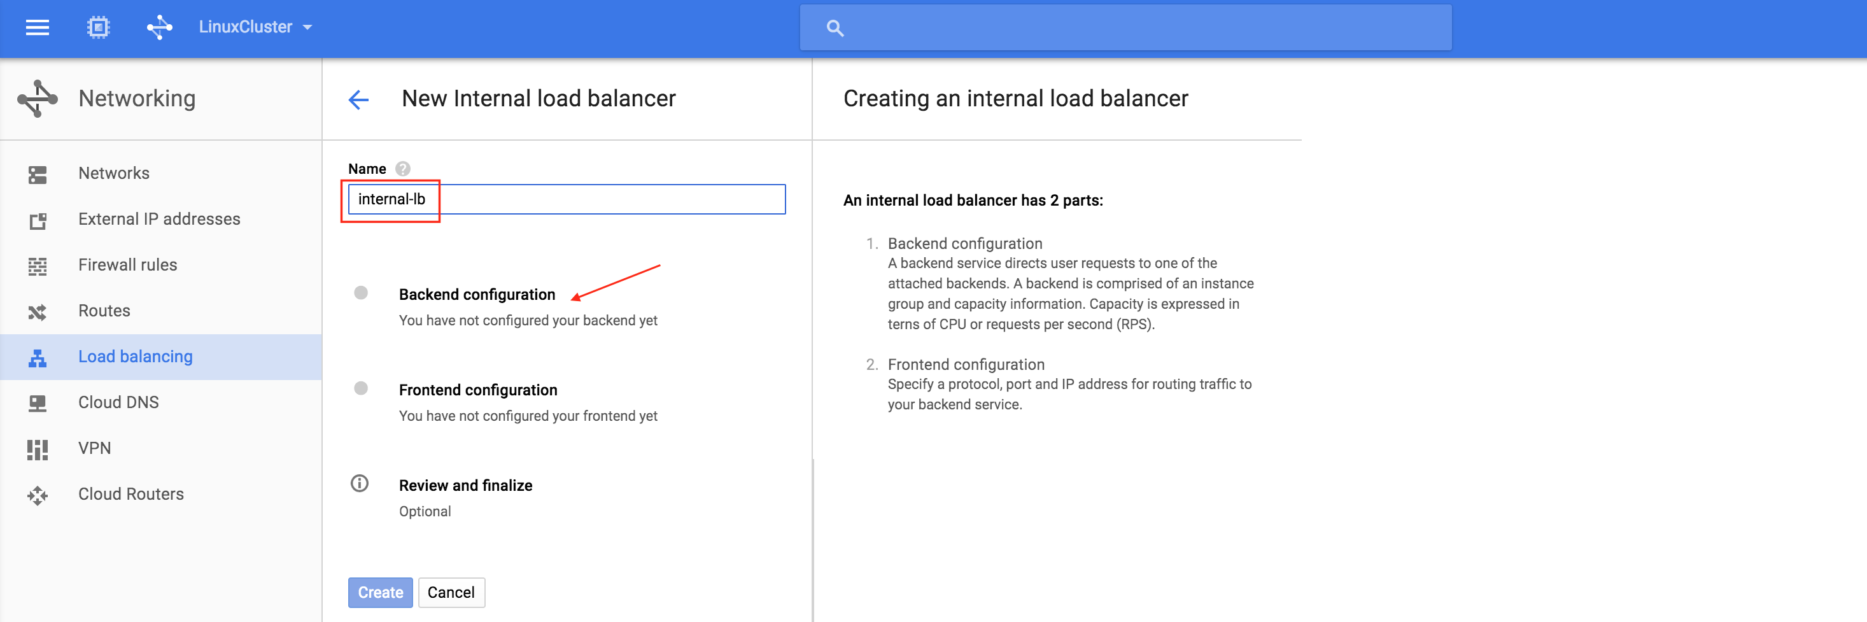Open Backend configuration section

(x=477, y=294)
